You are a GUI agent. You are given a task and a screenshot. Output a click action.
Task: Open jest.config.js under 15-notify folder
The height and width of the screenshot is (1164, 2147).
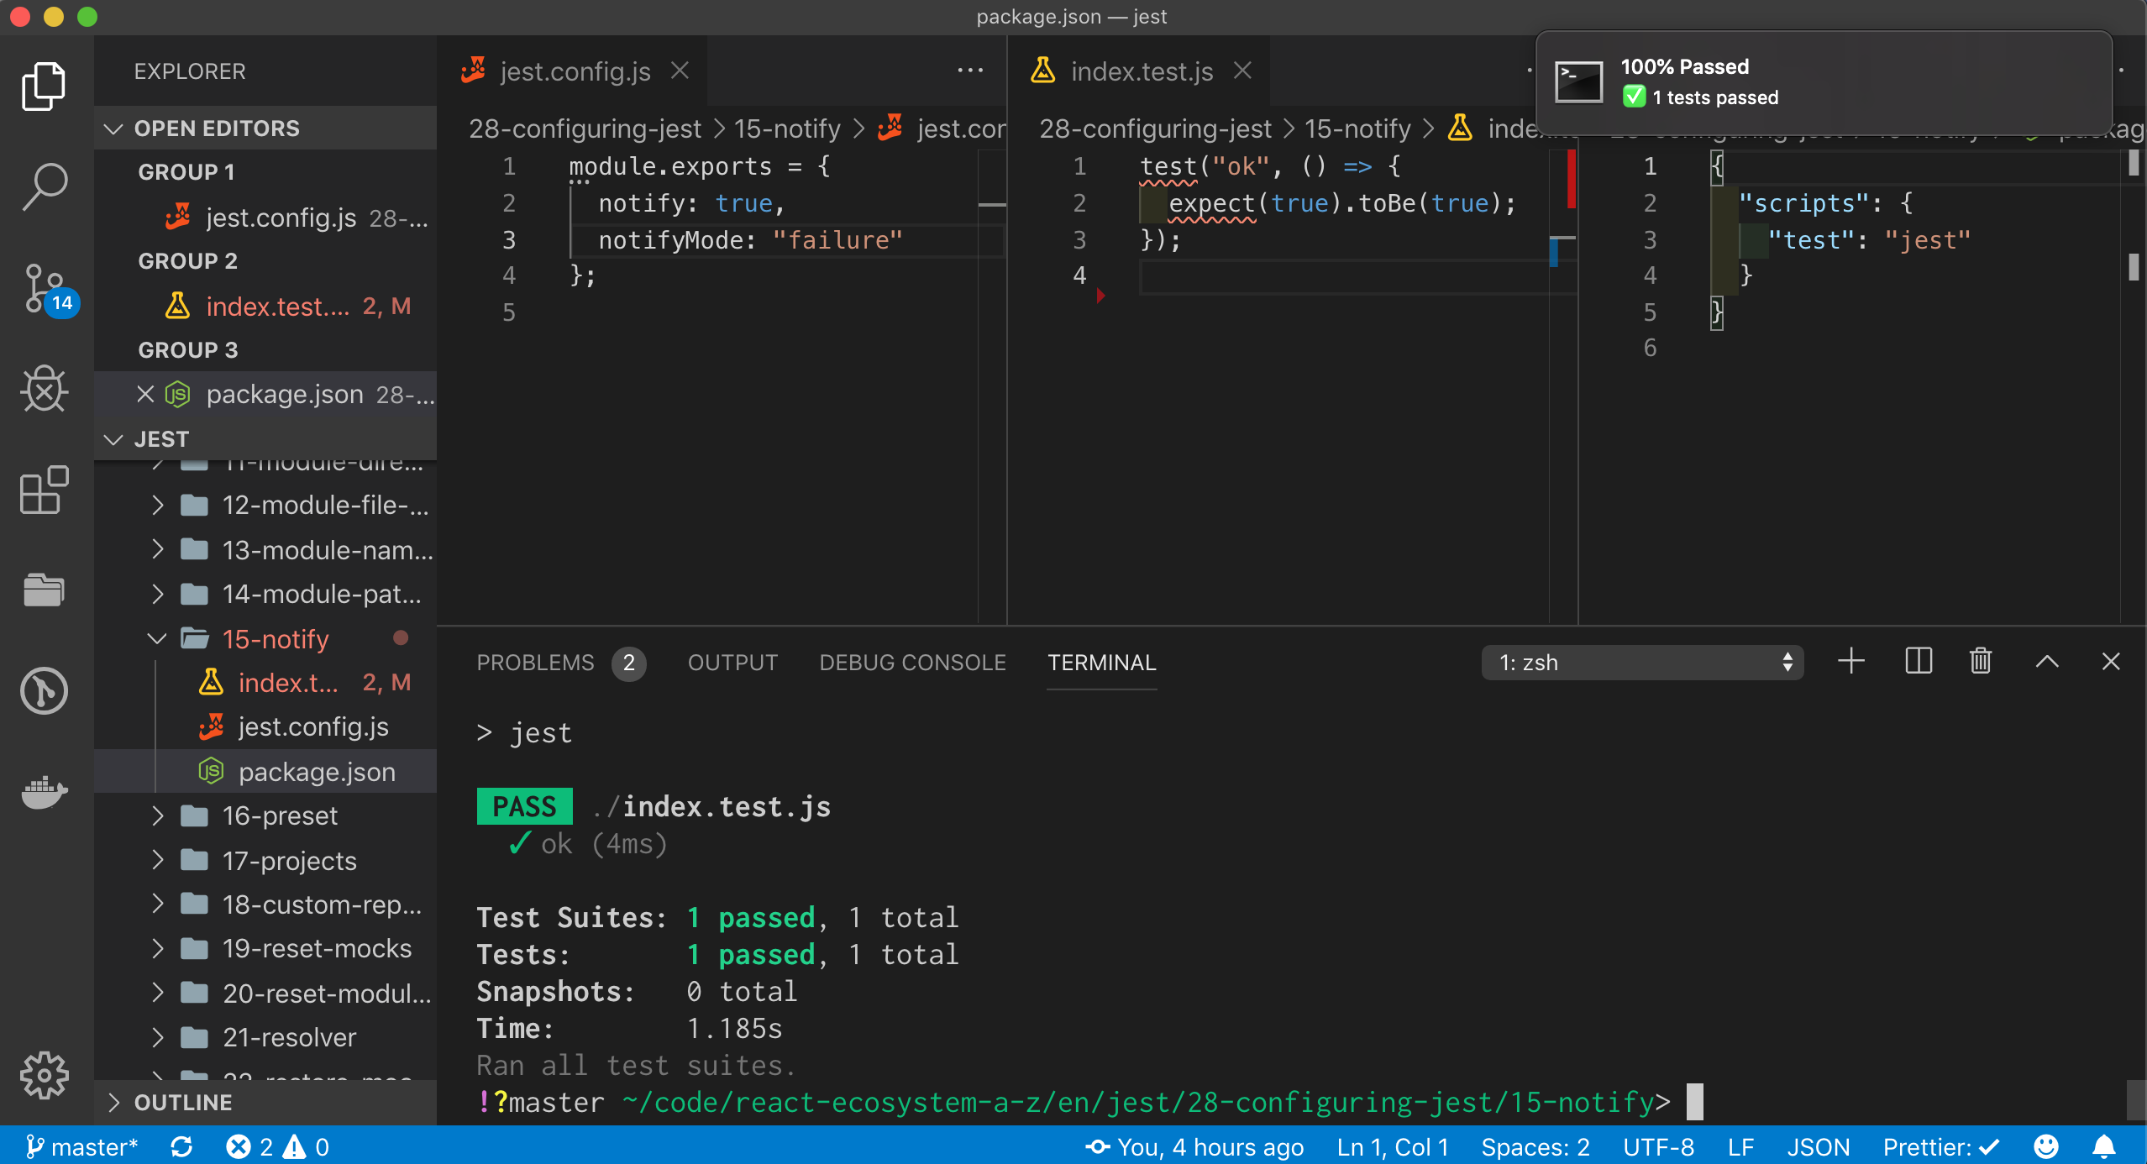[265, 726]
